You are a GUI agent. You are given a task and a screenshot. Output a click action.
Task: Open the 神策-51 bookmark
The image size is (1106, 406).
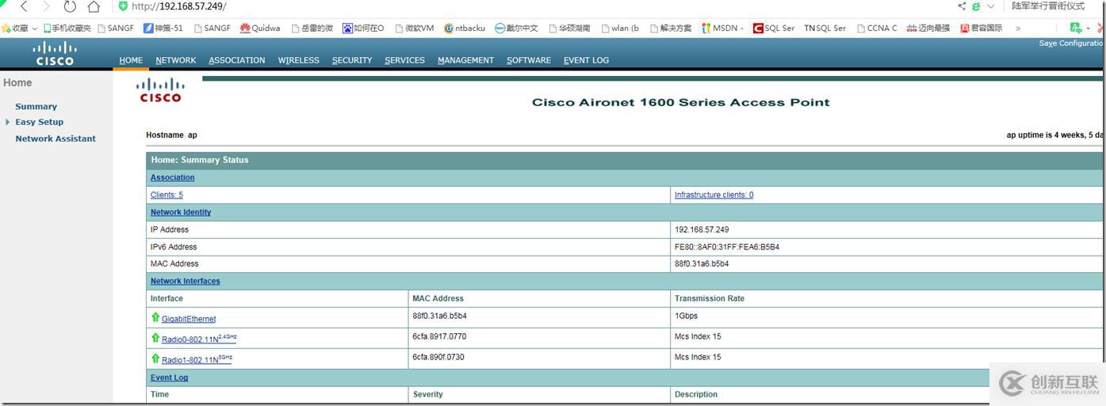[x=163, y=28]
